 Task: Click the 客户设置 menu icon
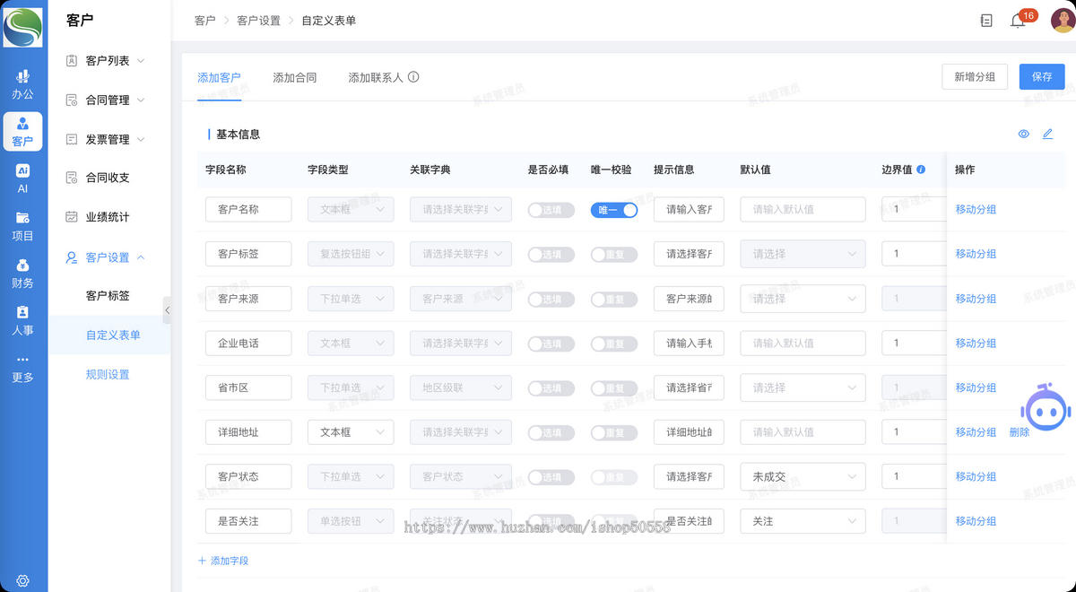tap(72, 257)
